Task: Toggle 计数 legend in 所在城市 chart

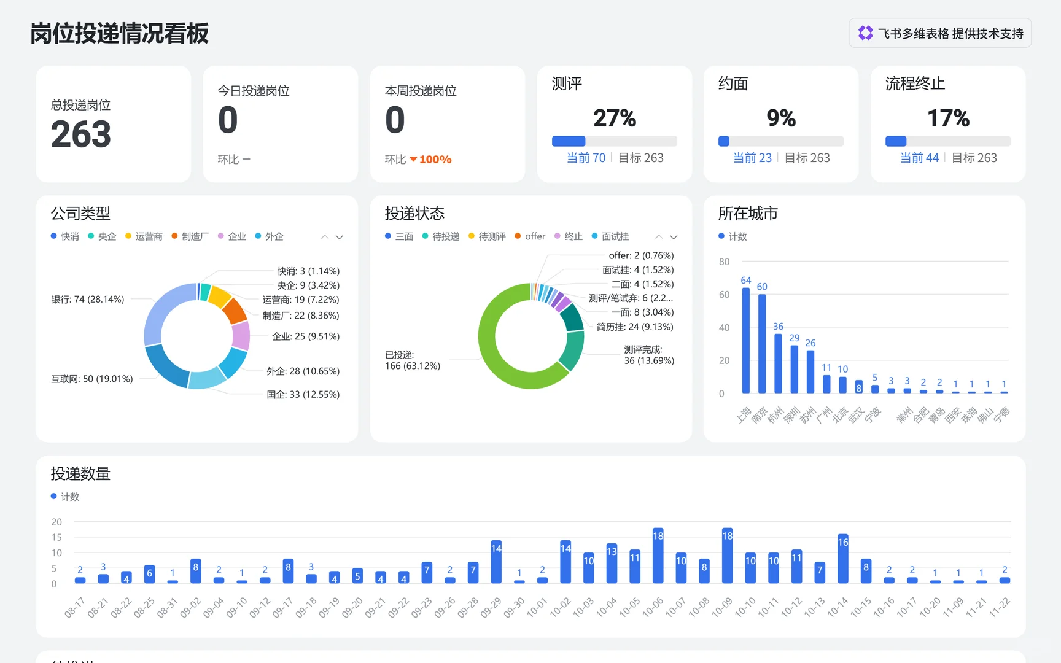Action: point(733,236)
